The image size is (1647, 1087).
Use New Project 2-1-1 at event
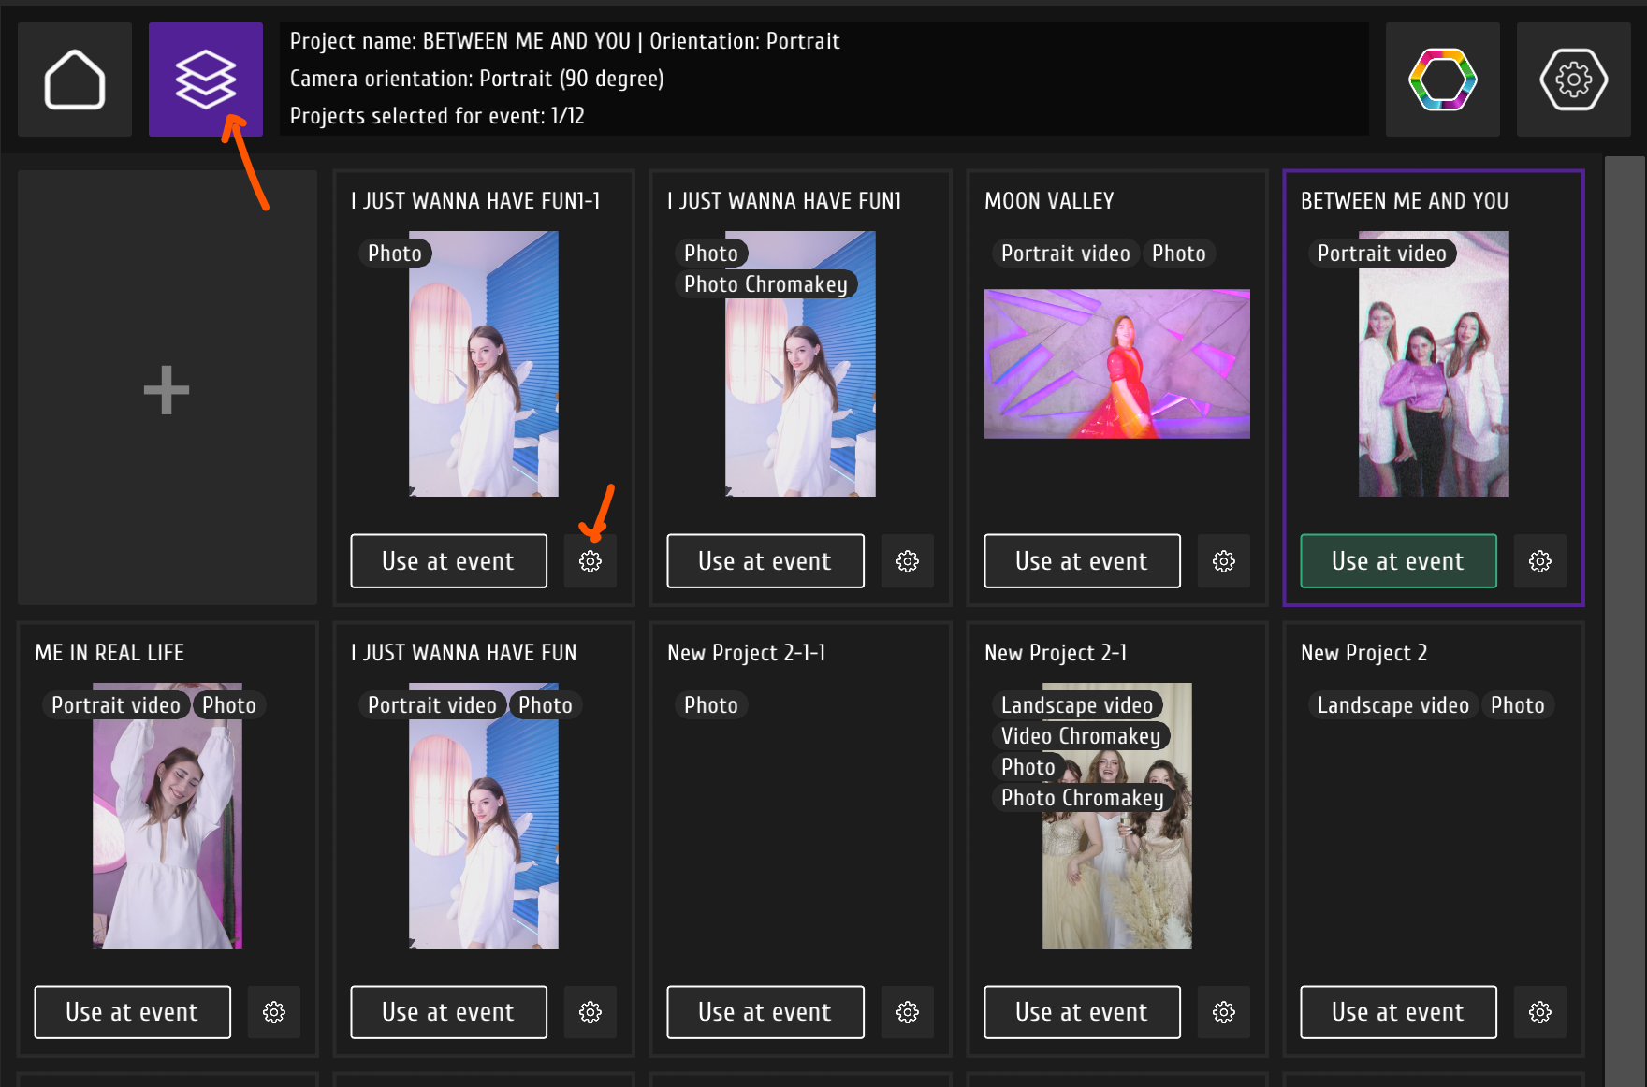765,1012
